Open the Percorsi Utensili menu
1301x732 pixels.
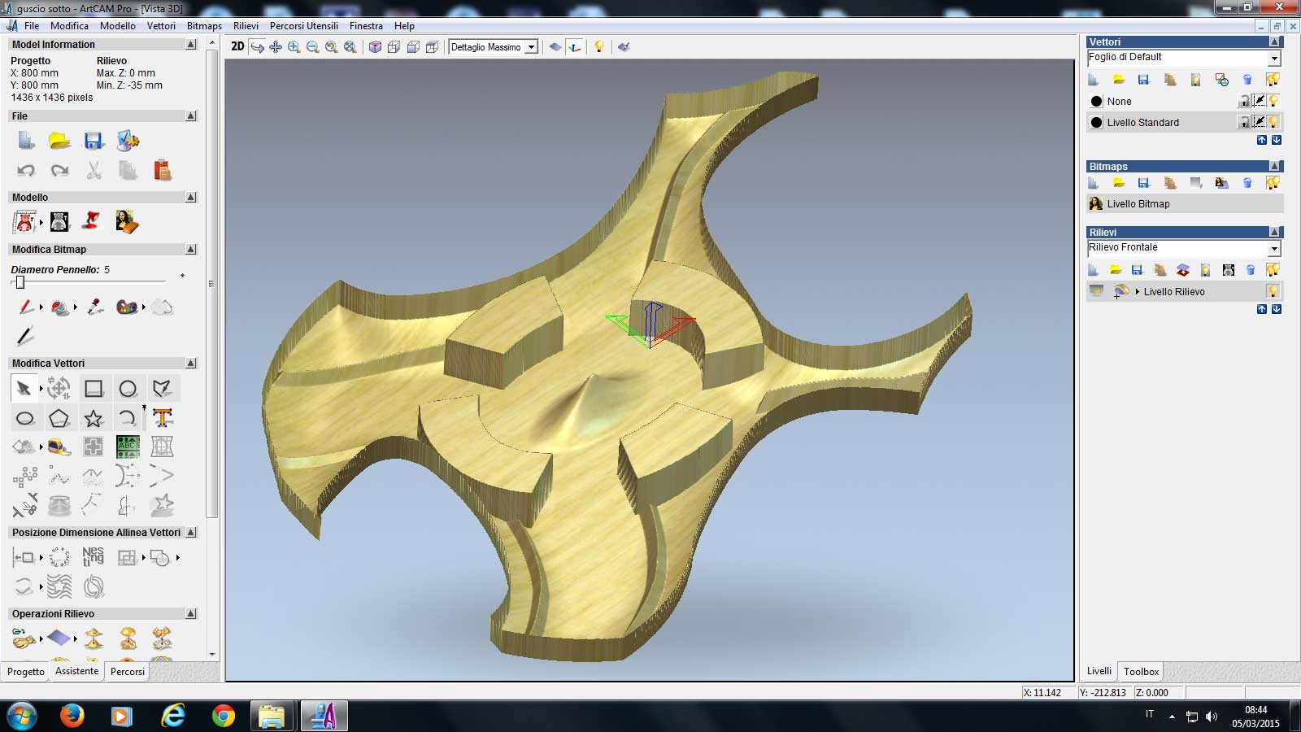[x=303, y=26]
